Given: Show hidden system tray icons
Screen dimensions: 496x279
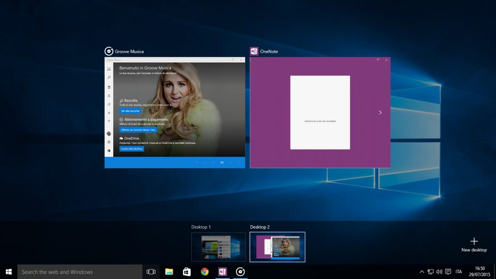Looking at the screenshot, I should 422,272.
